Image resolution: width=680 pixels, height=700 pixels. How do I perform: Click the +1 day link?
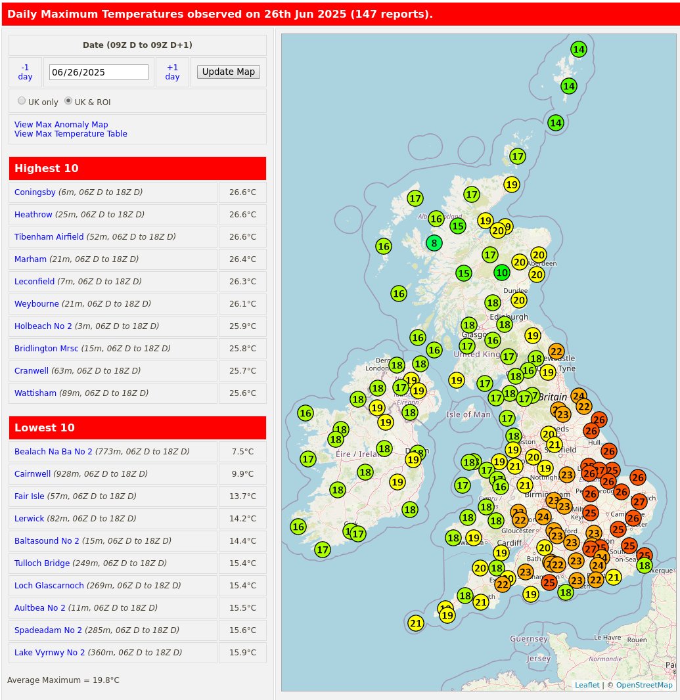coord(172,72)
